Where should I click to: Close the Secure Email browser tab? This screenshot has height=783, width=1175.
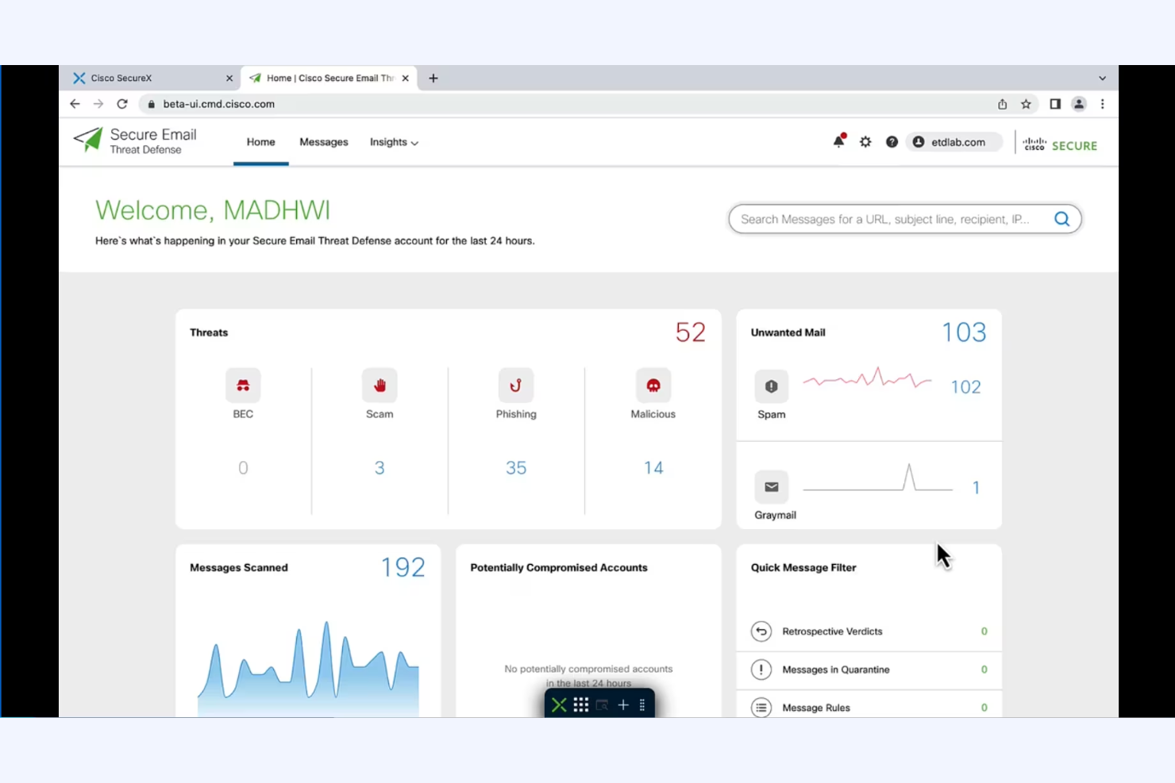click(405, 78)
